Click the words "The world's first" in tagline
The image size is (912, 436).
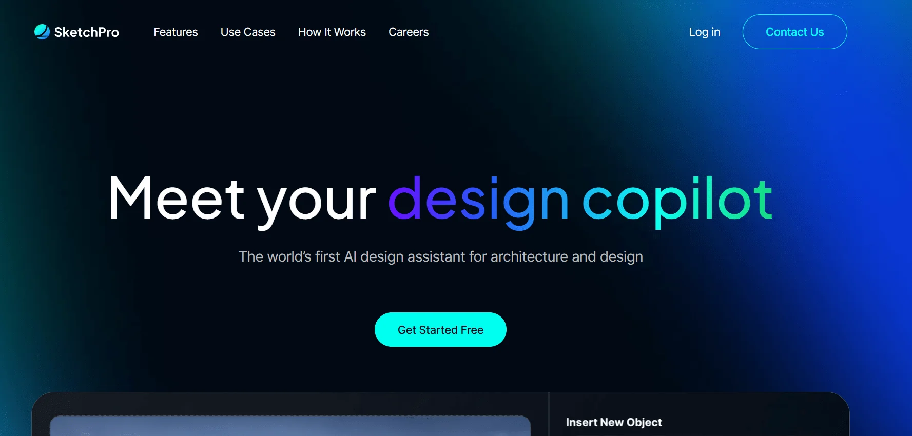click(289, 256)
